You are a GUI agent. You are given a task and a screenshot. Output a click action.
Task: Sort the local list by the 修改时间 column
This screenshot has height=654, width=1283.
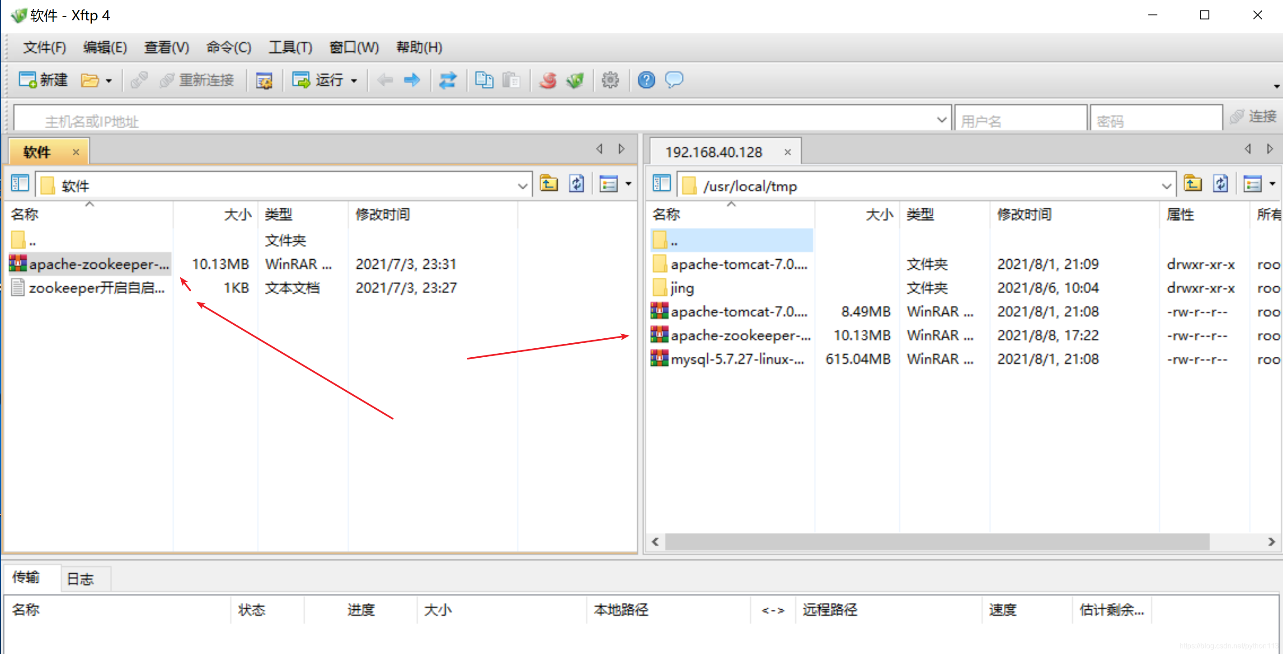[x=382, y=215]
